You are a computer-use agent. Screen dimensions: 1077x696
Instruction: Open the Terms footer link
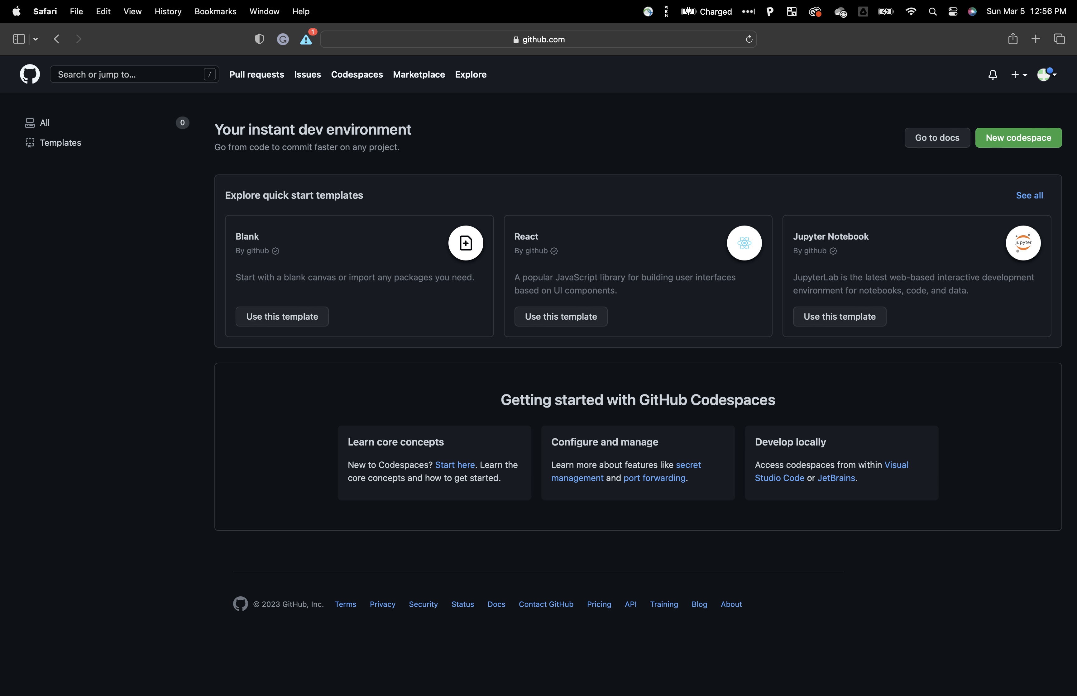[x=345, y=604]
